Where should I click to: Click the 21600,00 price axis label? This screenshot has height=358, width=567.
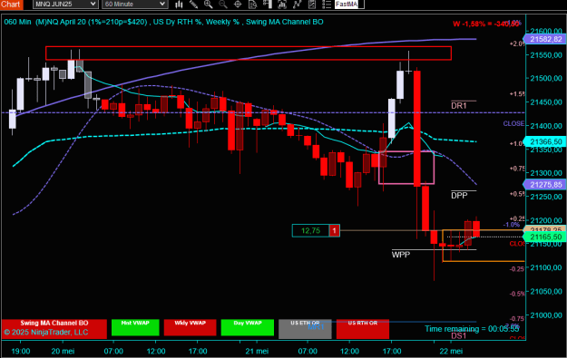(x=546, y=31)
